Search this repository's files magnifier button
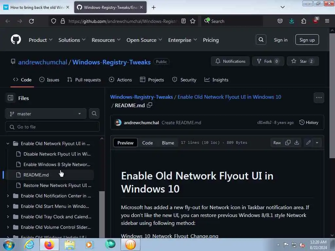The width and height of the screenshot is (335, 251). (x=94, y=113)
